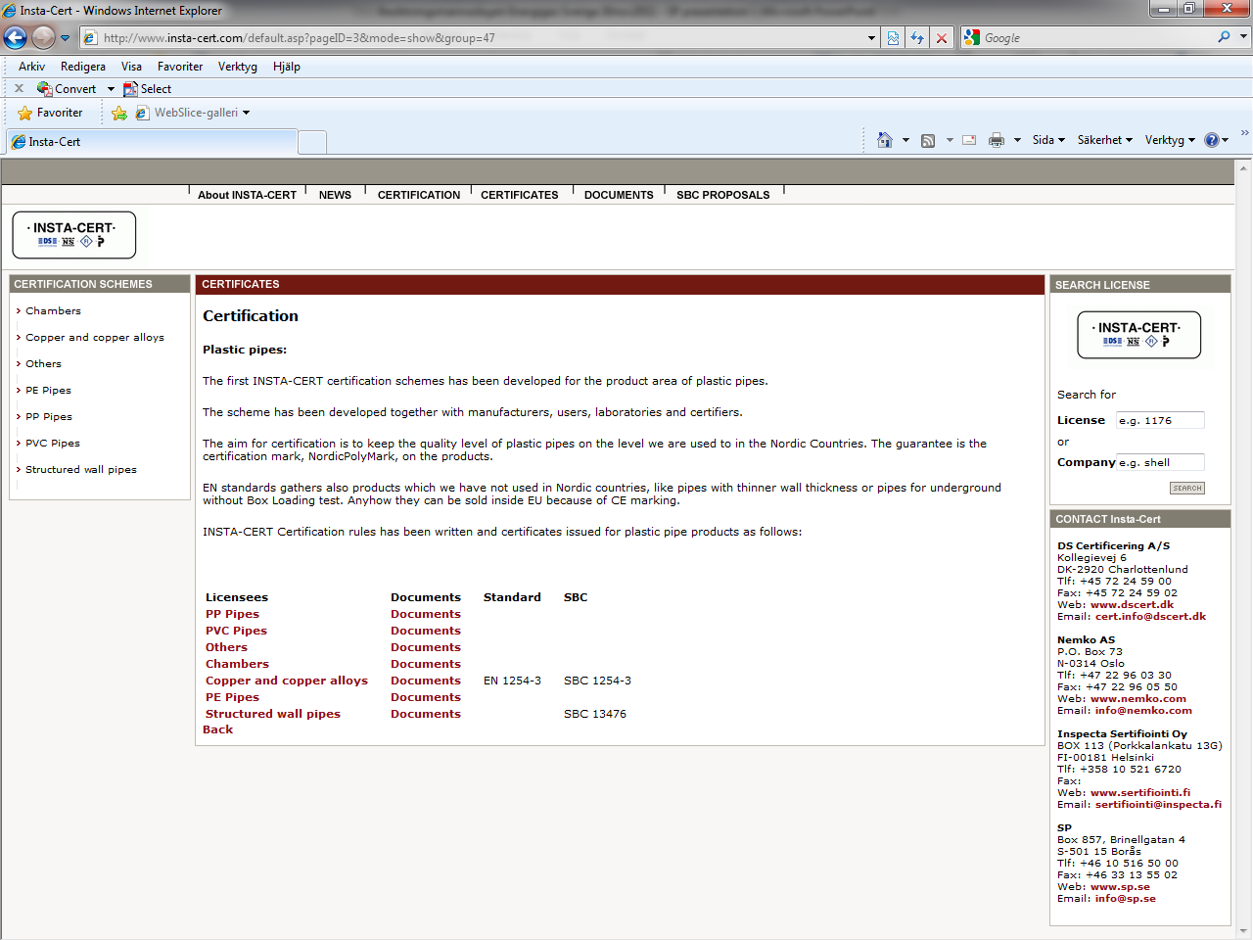The width and height of the screenshot is (1253, 940).
Task: Click the address bar URL field
Action: [x=474, y=38]
